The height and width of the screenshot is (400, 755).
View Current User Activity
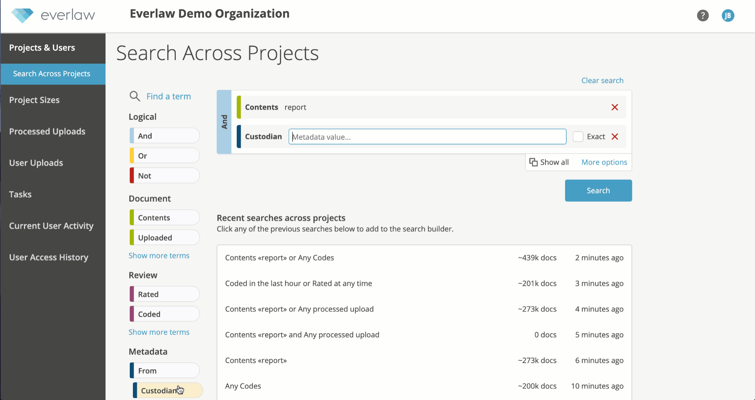(x=51, y=226)
